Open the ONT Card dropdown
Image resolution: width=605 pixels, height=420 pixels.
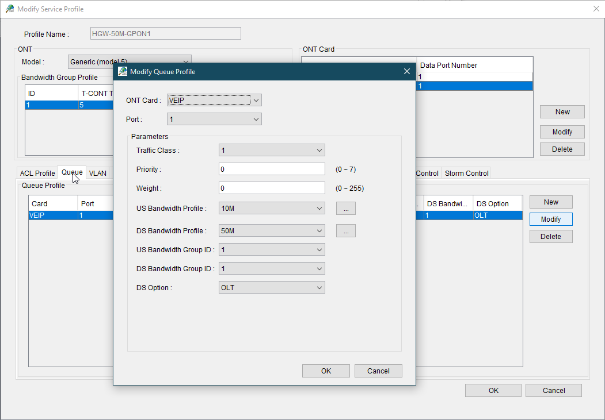pos(214,101)
